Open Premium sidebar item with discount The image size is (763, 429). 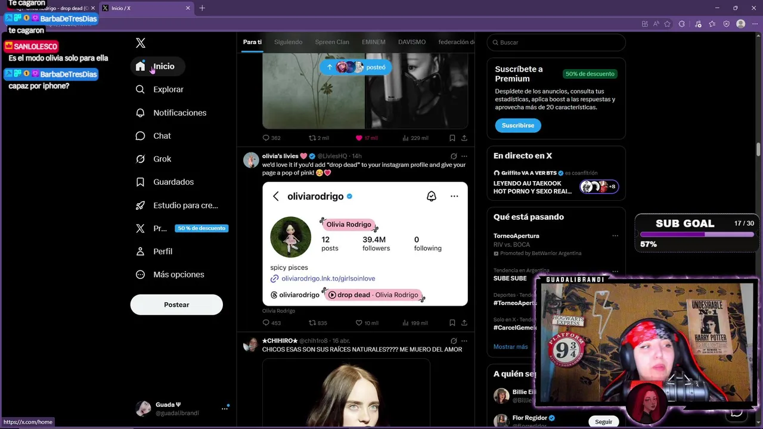pos(182,228)
